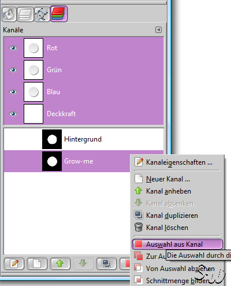
Task: Toggle visibility eye of Rot channel
Action: coord(13,48)
